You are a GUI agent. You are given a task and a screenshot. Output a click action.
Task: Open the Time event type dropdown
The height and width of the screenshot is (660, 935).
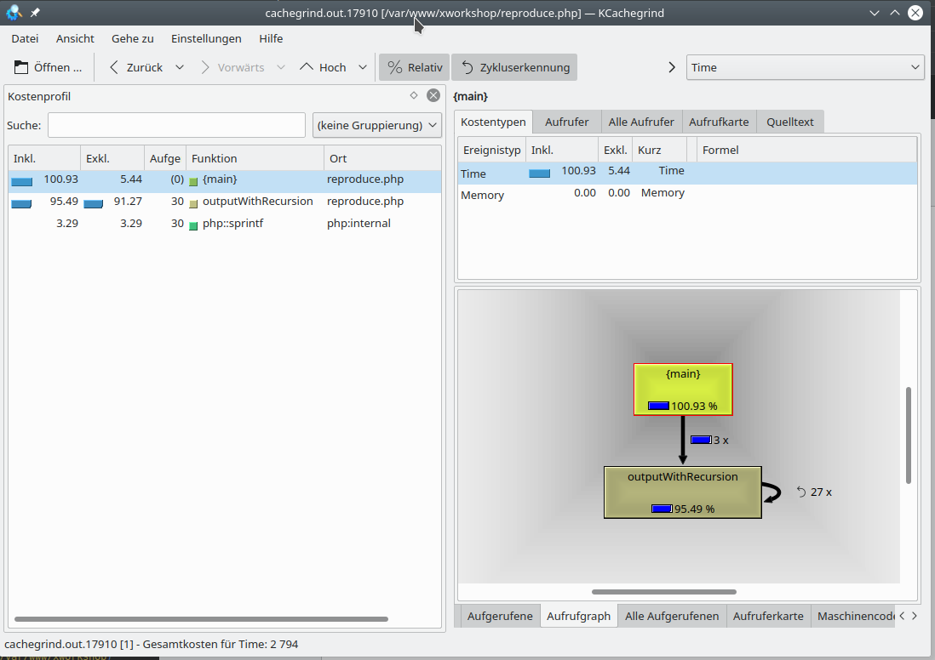[805, 67]
